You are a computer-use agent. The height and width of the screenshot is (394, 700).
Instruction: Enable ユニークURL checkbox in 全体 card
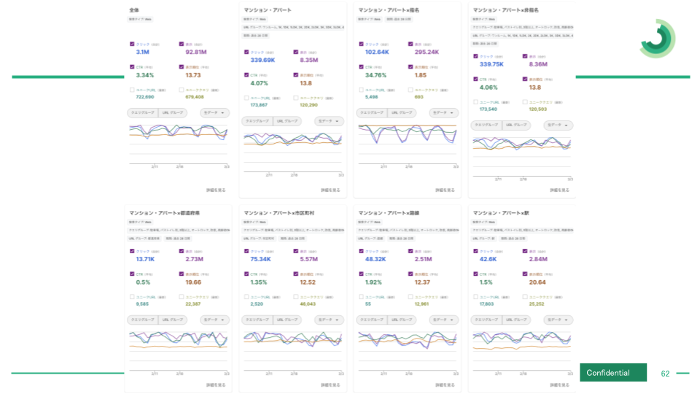(x=132, y=90)
